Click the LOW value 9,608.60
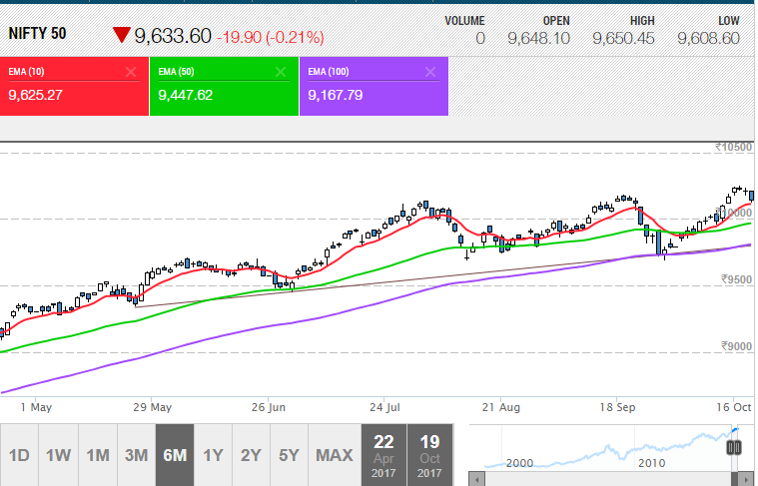 pos(708,39)
